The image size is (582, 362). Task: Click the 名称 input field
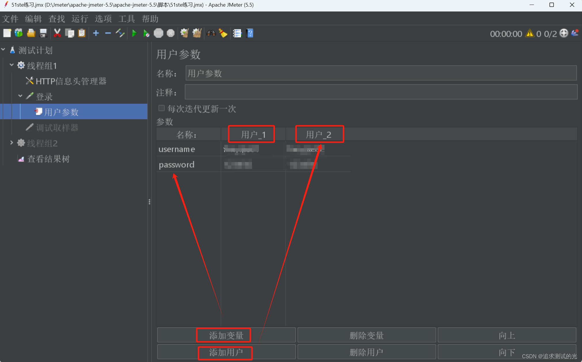tap(381, 73)
